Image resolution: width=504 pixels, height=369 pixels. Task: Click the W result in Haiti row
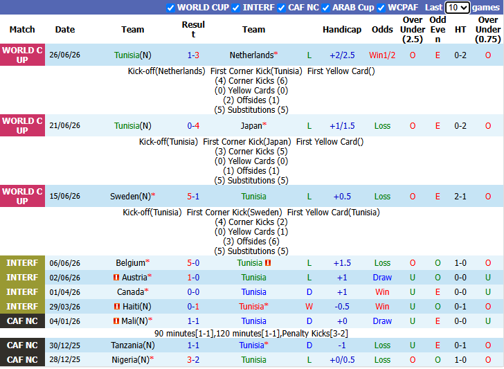(309, 307)
